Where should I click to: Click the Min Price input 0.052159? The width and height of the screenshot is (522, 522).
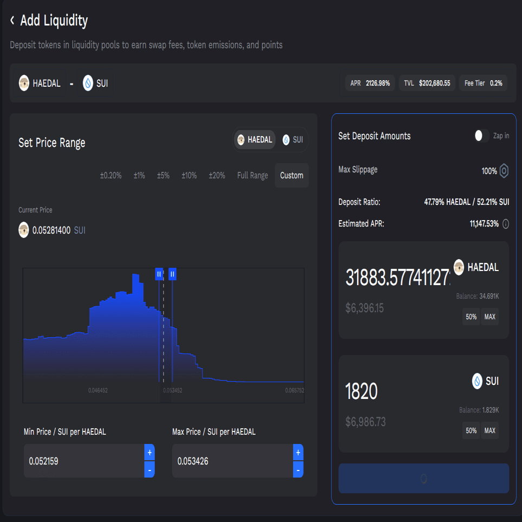(84, 461)
